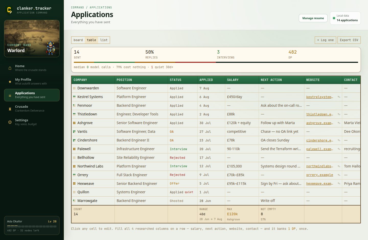Click edit pencil beside thistledown website link
This screenshot has width=368, height=240.
tap(339, 114)
